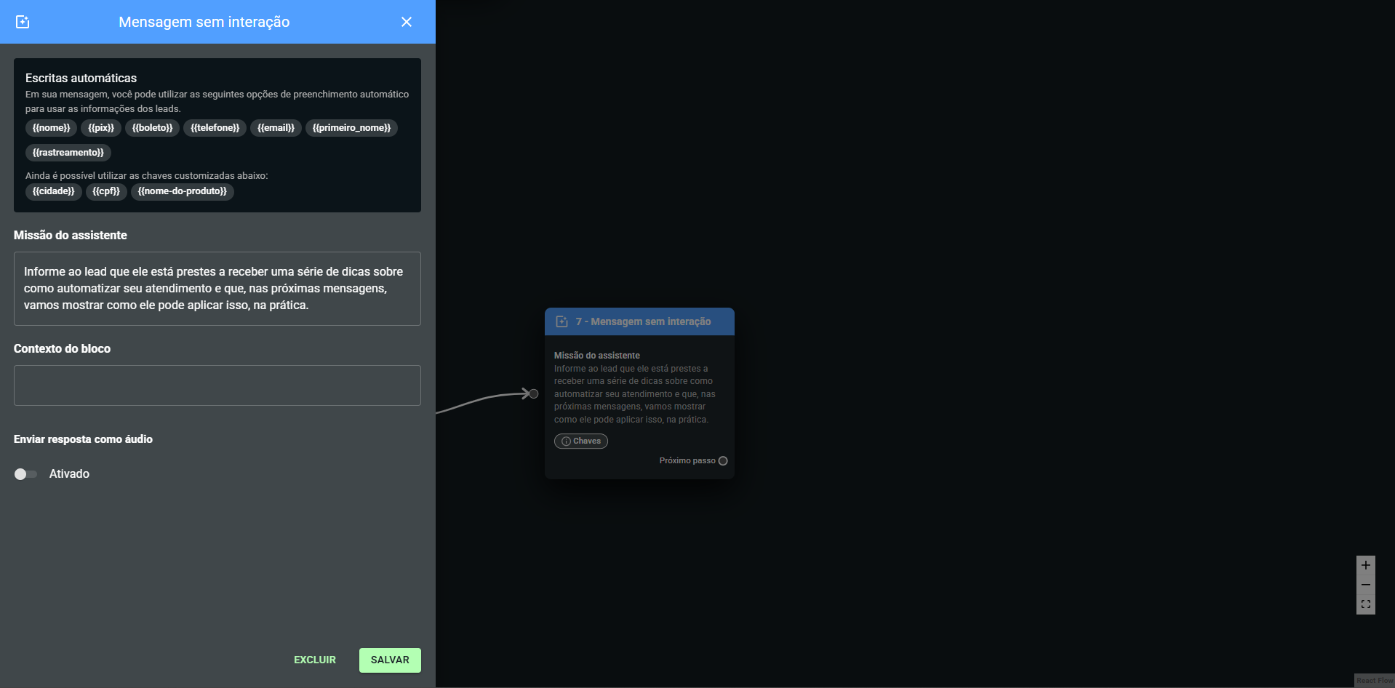
Task: Click the node's message icon in header
Action: (x=561, y=321)
